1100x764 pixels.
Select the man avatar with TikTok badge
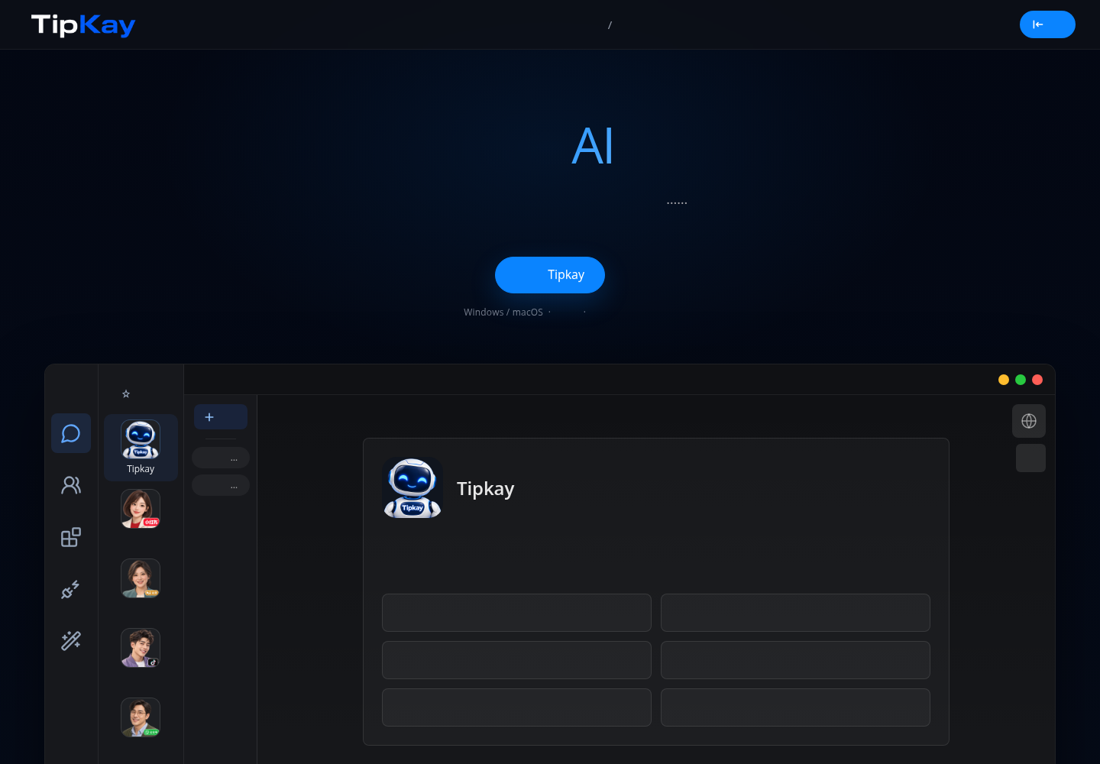click(x=141, y=648)
